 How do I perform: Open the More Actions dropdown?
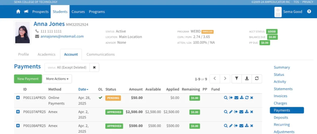click(x=57, y=79)
